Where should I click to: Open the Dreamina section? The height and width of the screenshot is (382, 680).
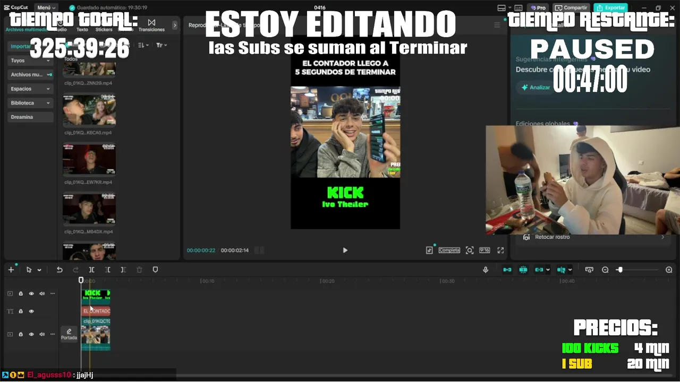click(30, 117)
